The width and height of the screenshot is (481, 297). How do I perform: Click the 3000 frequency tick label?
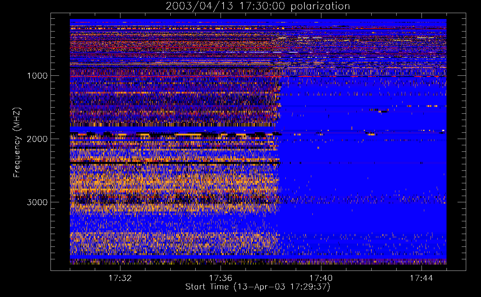(37, 202)
